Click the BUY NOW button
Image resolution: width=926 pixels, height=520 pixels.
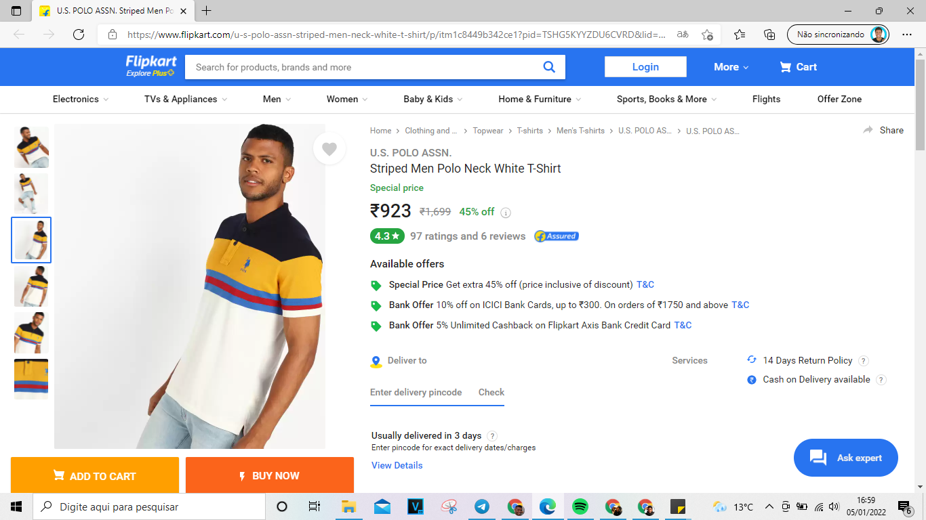[x=270, y=476]
